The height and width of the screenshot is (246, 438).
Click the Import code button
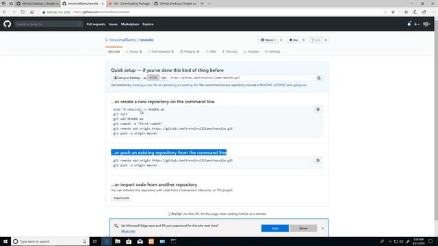(121, 198)
